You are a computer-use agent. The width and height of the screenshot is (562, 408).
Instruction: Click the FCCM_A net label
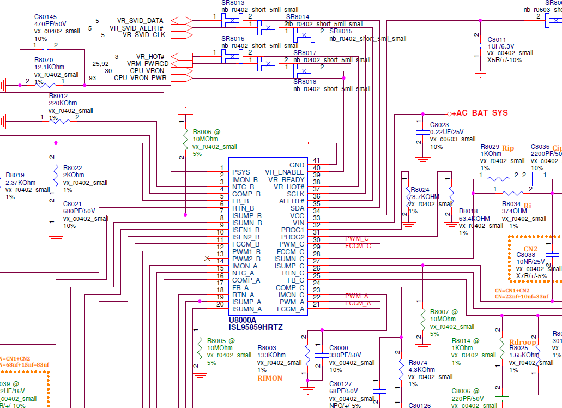(358, 303)
